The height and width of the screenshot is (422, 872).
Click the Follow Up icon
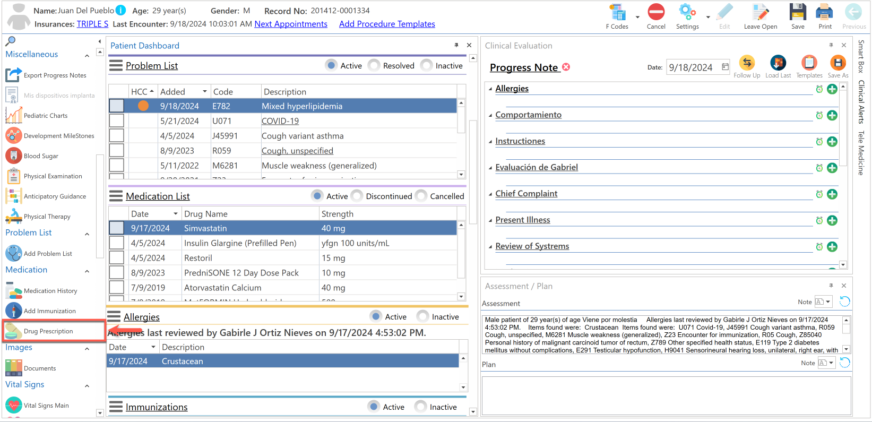[747, 63]
